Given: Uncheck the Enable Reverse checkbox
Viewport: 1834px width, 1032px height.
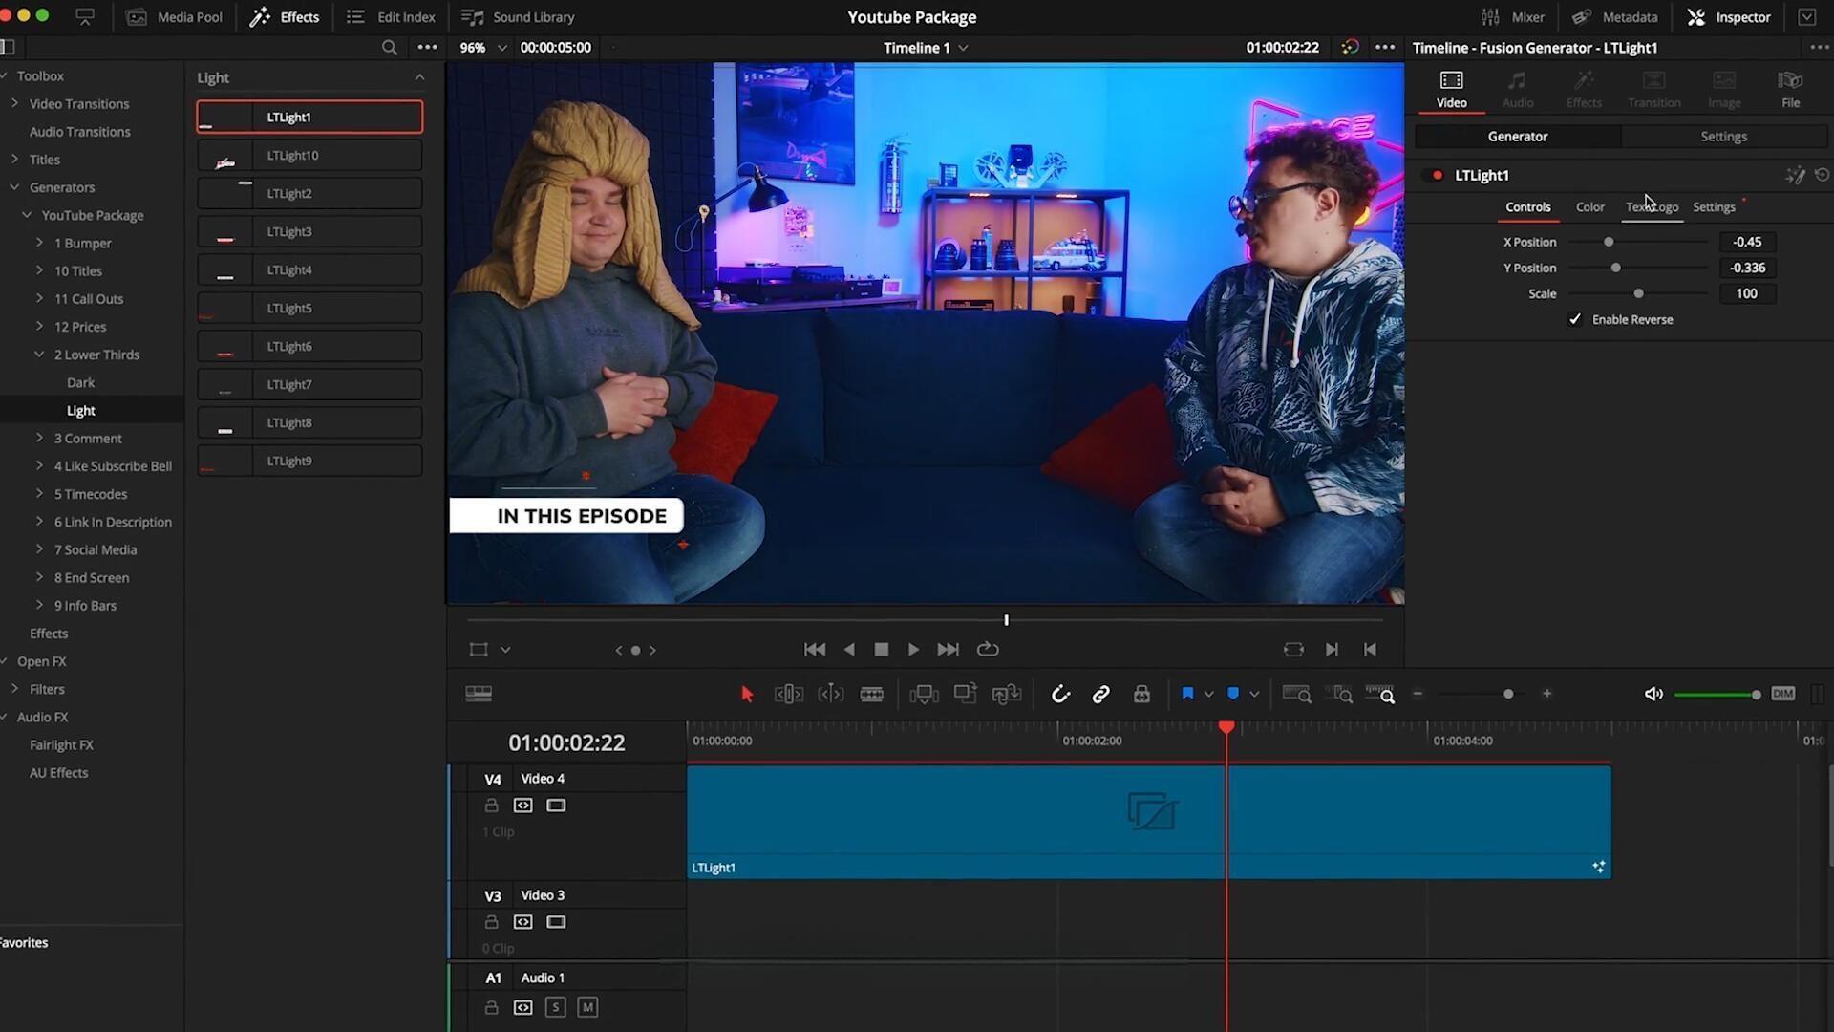Looking at the screenshot, I should (1576, 319).
